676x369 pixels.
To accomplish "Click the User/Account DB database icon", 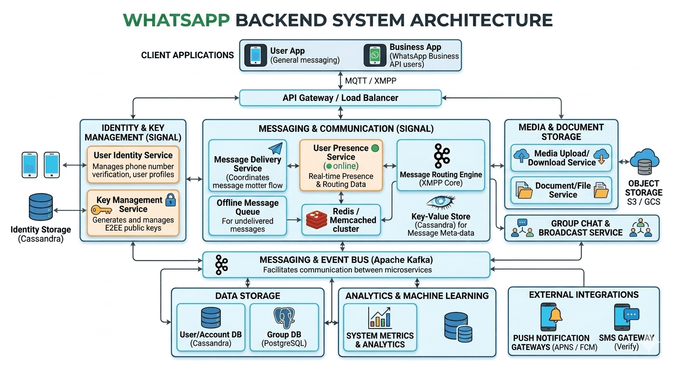I will pyautogui.click(x=210, y=318).
